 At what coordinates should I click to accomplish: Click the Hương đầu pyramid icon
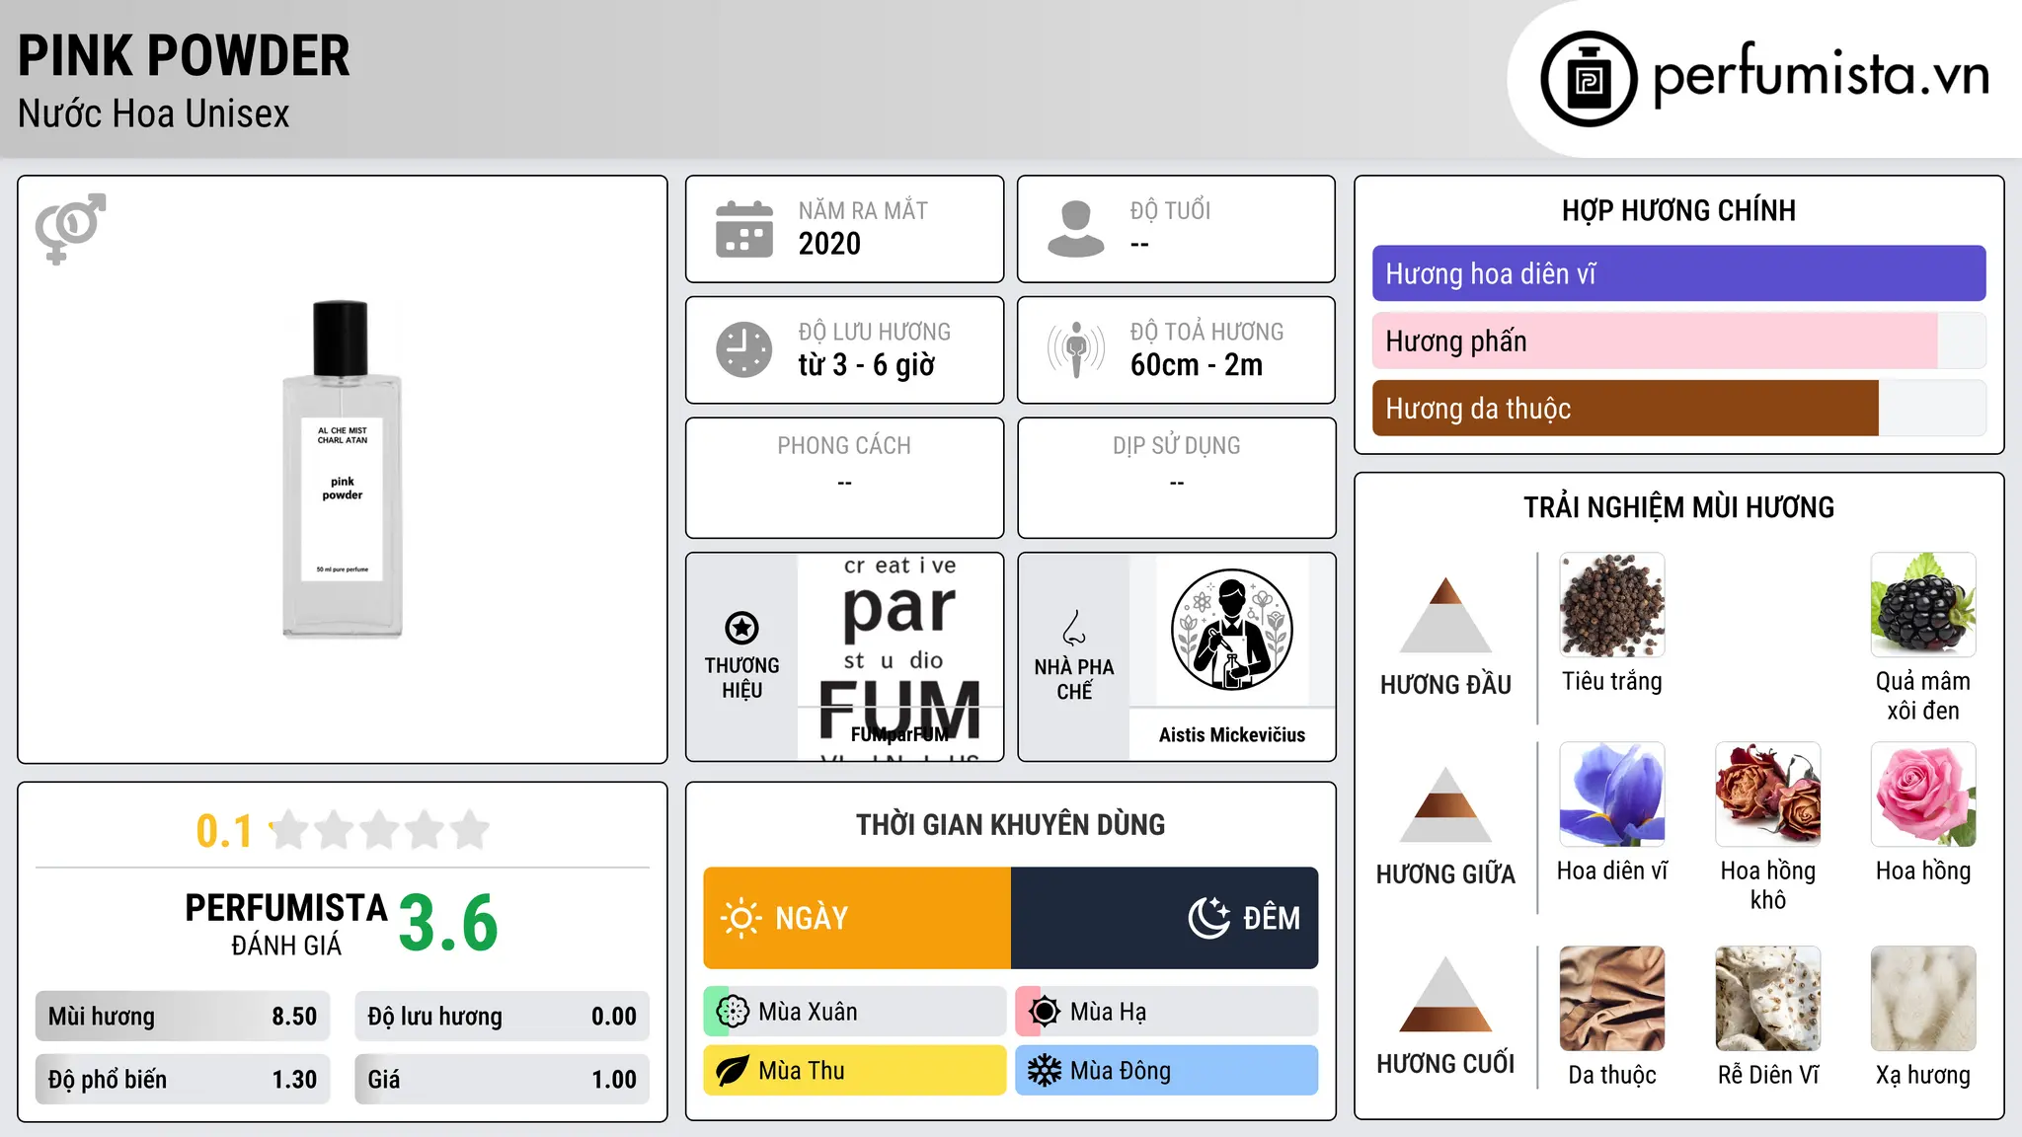(x=1445, y=615)
